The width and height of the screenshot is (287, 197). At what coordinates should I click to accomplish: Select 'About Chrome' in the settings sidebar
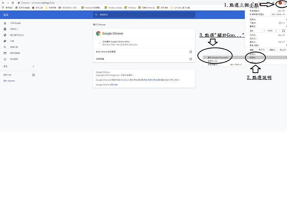[9, 81]
